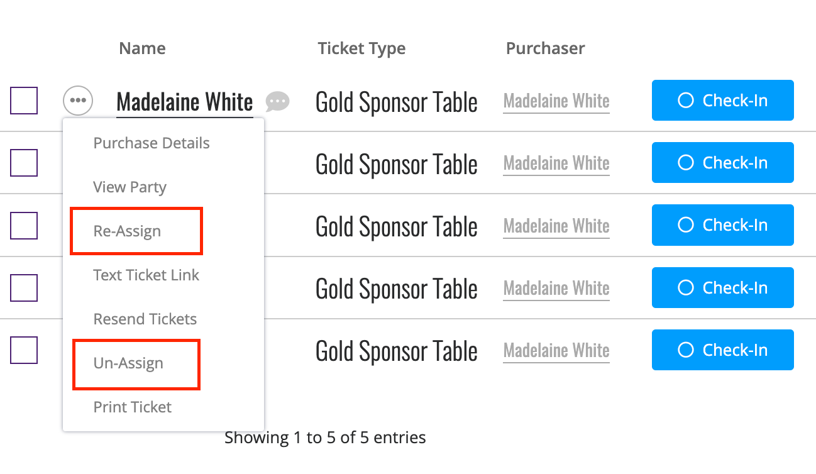This screenshot has width=816, height=474.
Task: Open the three-dot options menu for Madelaine White
Action: click(78, 101)
